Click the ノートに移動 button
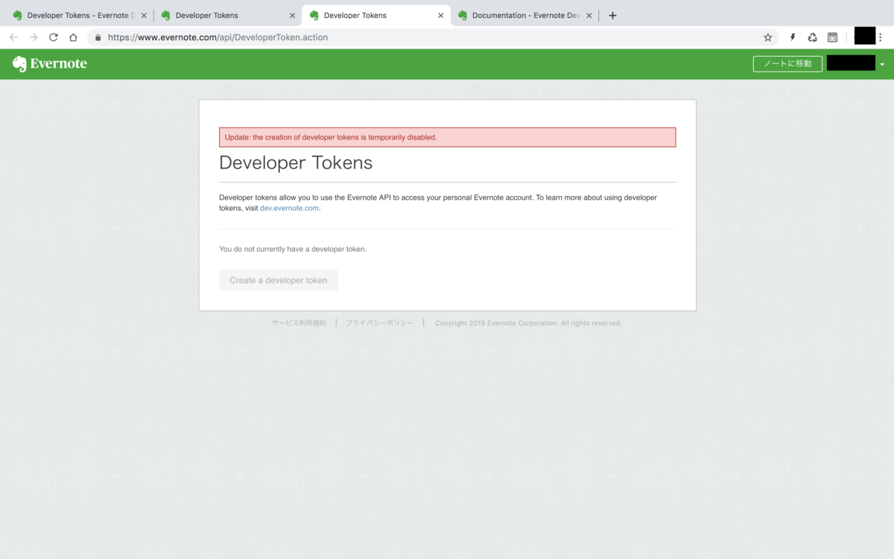The height and width of the screenshot is (559, 894). (x=787, y=64)
